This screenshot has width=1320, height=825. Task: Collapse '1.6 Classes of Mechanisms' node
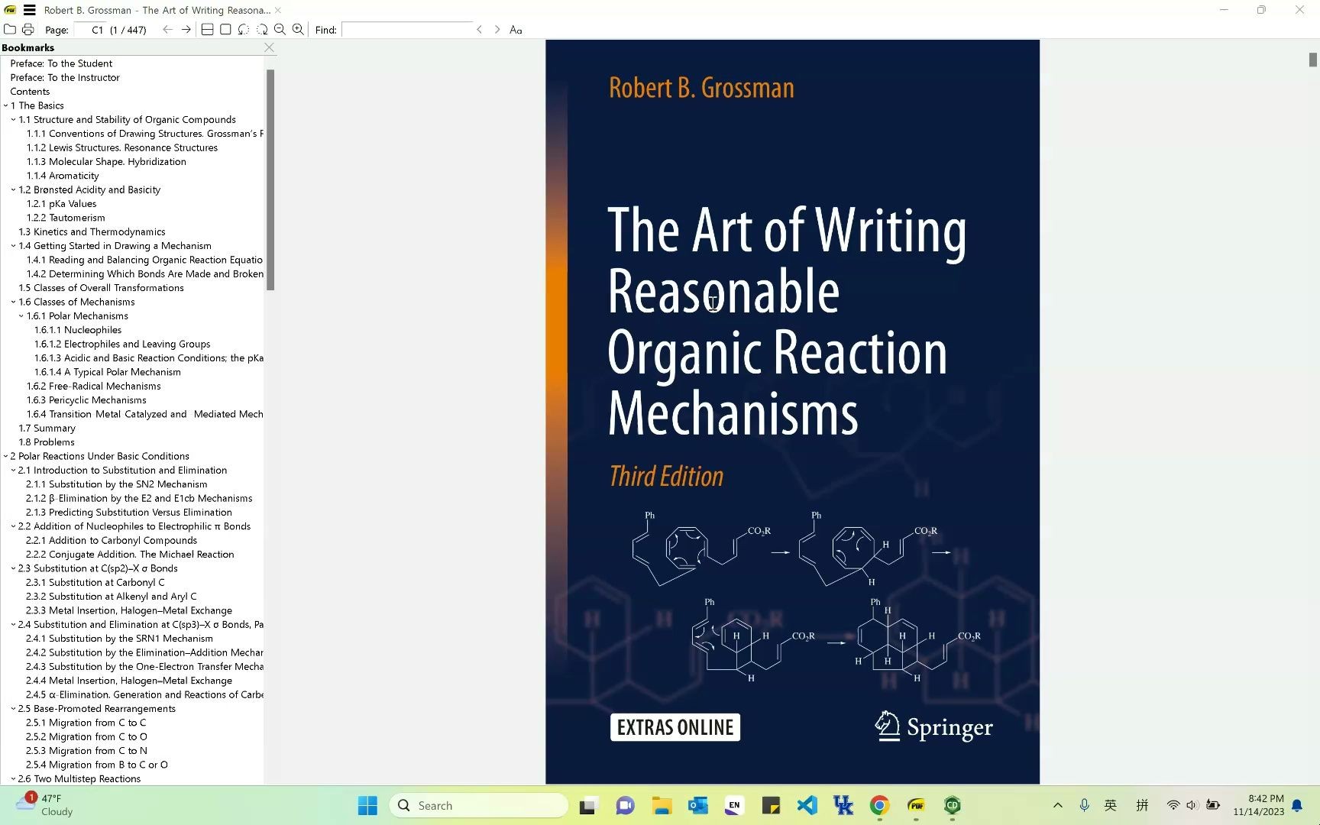(13, 302)
